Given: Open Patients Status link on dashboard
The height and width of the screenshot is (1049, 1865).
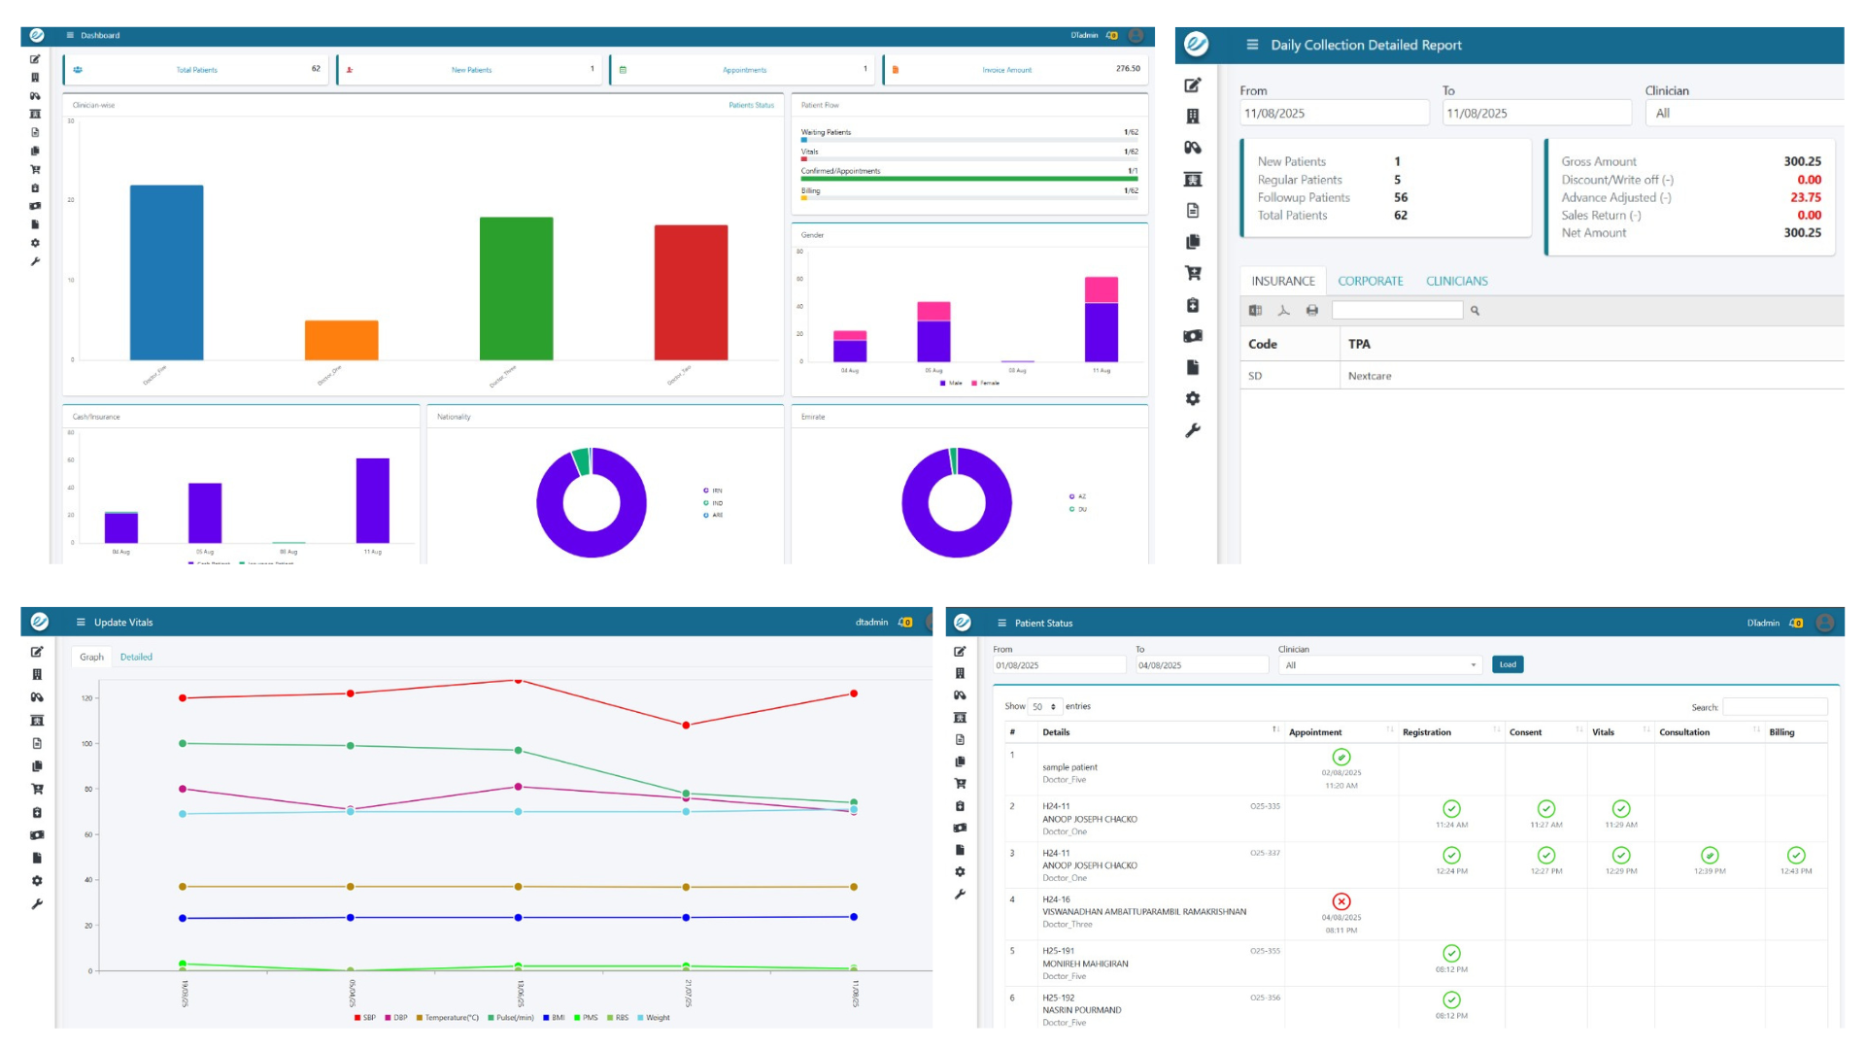Looking at the screenshot, I should (x=751, y=105).
